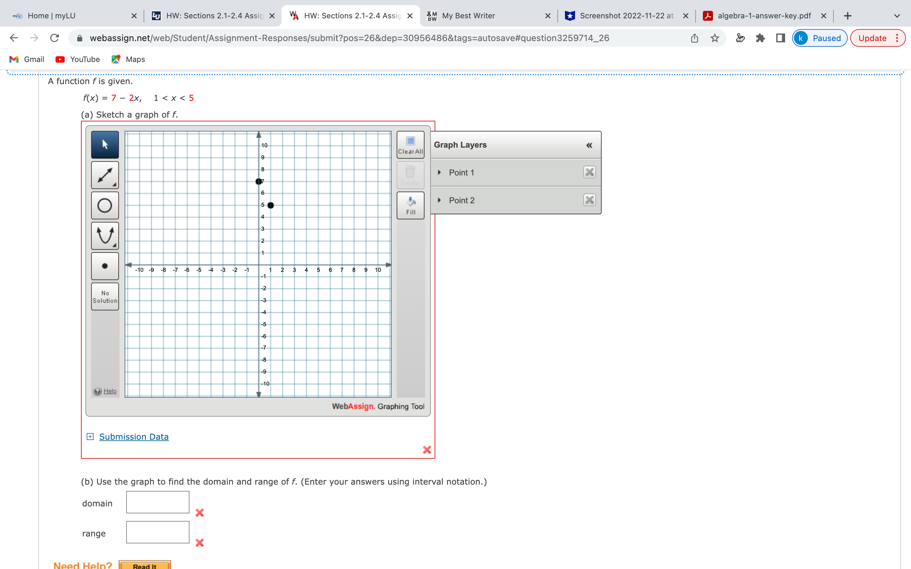The image size is (911, 569).
Task: Collapse the Graph Layers panel
Action: 589,145
